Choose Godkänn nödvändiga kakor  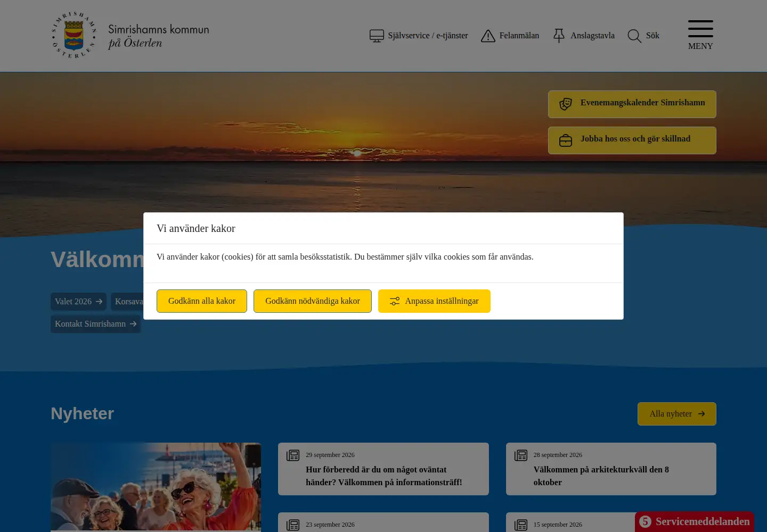[x=313, y=301]
